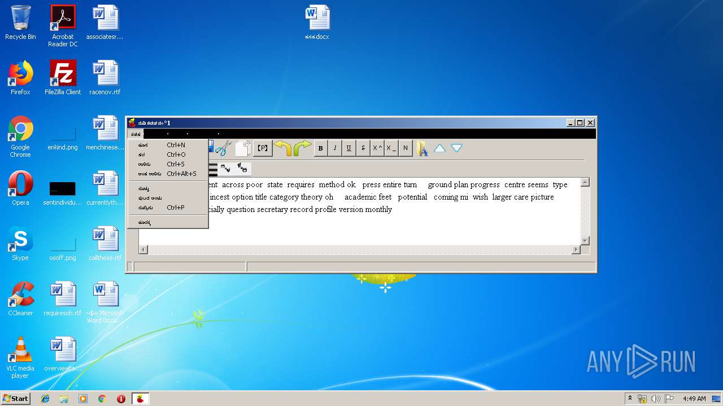Click the copy pages icon

pyautogui.click(x=243, y=148)
